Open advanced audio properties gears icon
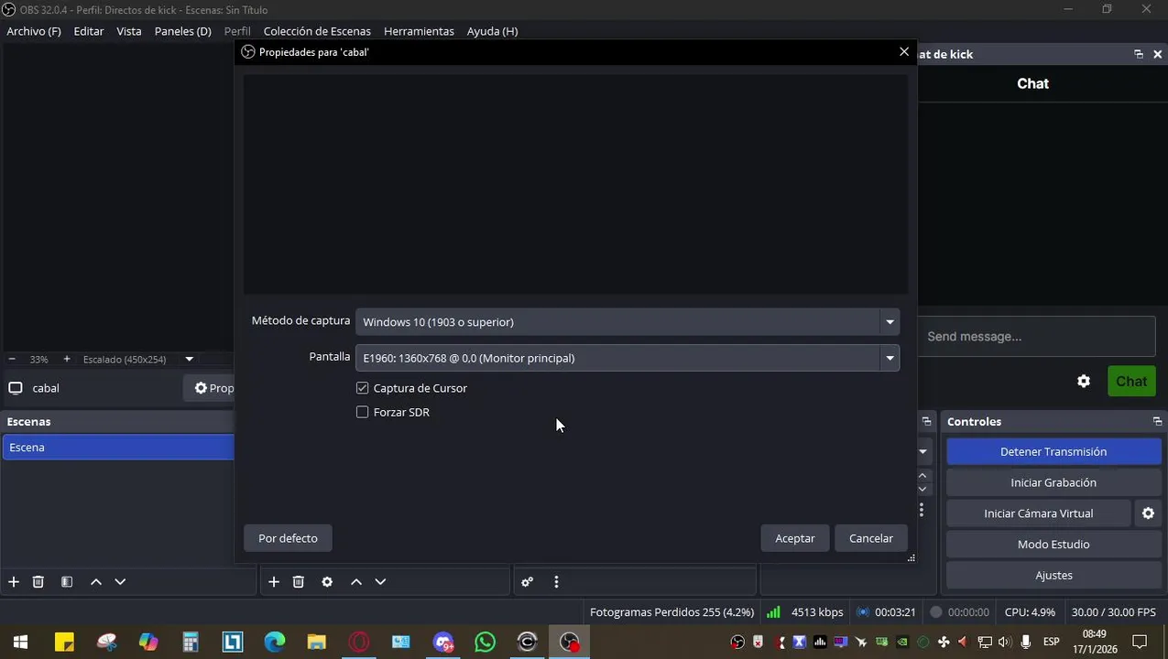Image resolution: width=1168 pixels, height=659 pixels. (528, 582)
